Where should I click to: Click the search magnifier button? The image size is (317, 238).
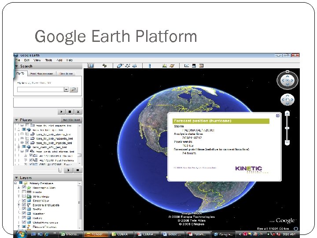(74, 89)
